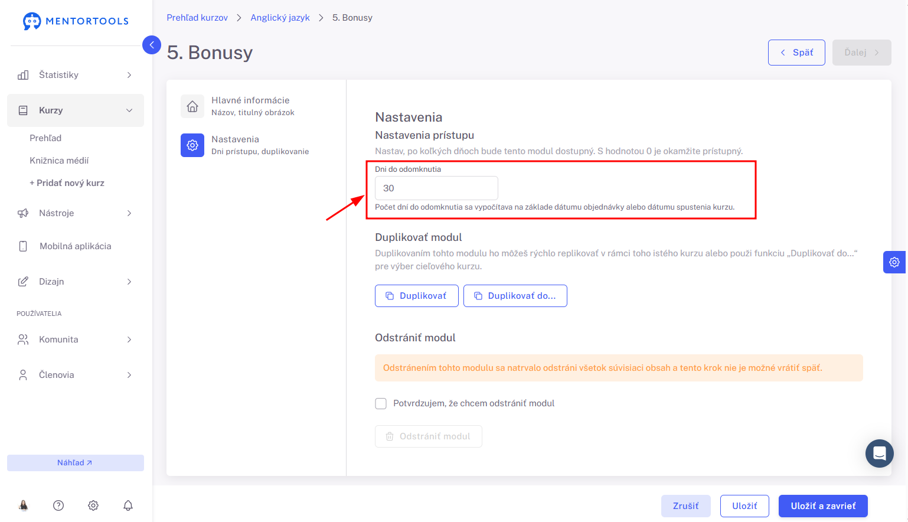Open the chat support bubble icon
This screenshot has height=522, width=908.
tap(880, 454)
